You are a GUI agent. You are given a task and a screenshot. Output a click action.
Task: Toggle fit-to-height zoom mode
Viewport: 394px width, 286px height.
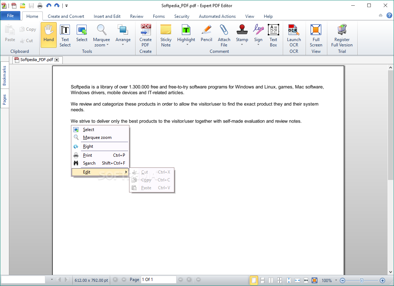pyautogui.click(x=289, y=280)
